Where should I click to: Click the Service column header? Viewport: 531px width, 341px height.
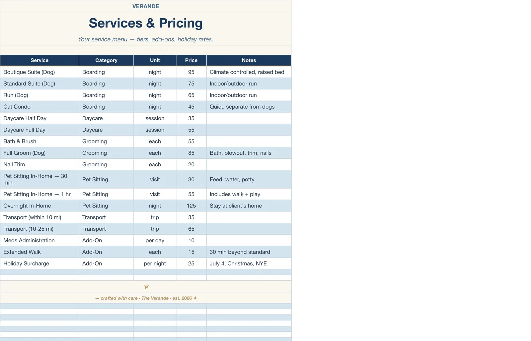pyautogui.click(x=39, y=60)
